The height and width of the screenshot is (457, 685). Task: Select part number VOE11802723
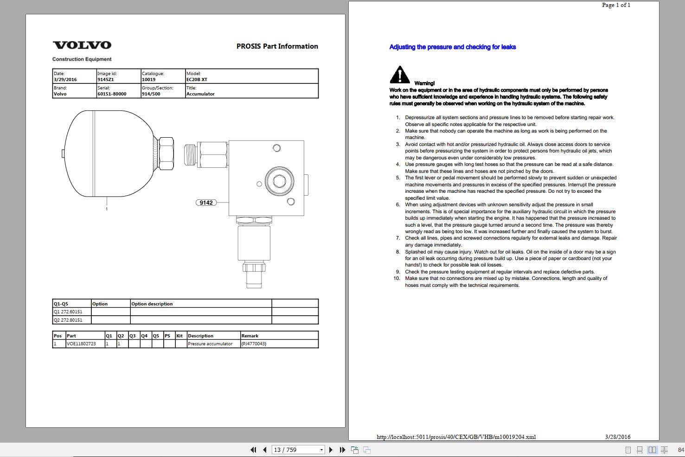click(81, 344)
